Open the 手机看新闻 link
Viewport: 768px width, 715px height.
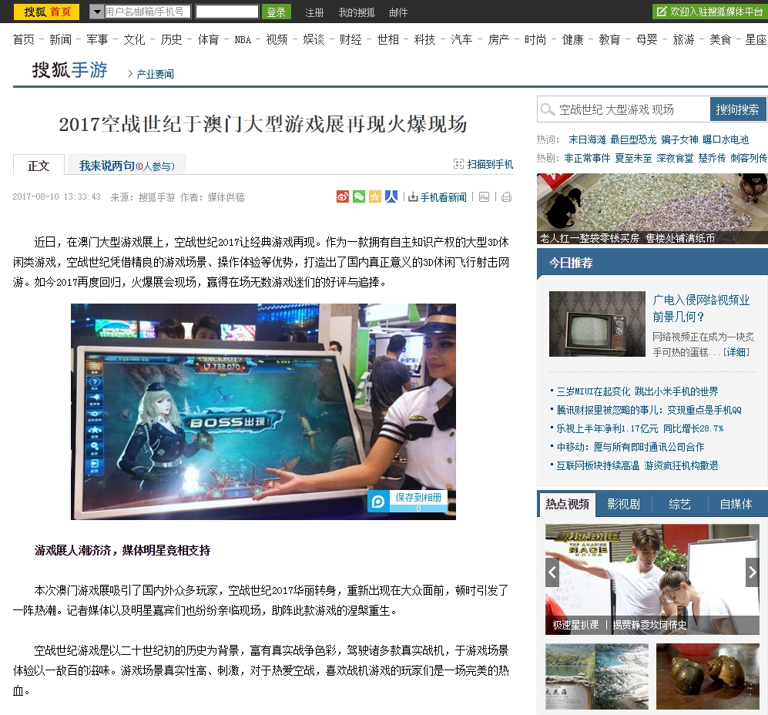click(442, 197)
